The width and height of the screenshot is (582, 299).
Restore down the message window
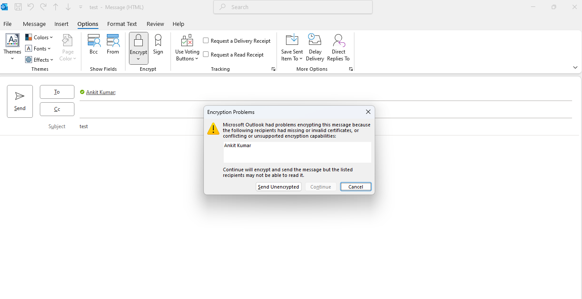(x=554, y=7)
